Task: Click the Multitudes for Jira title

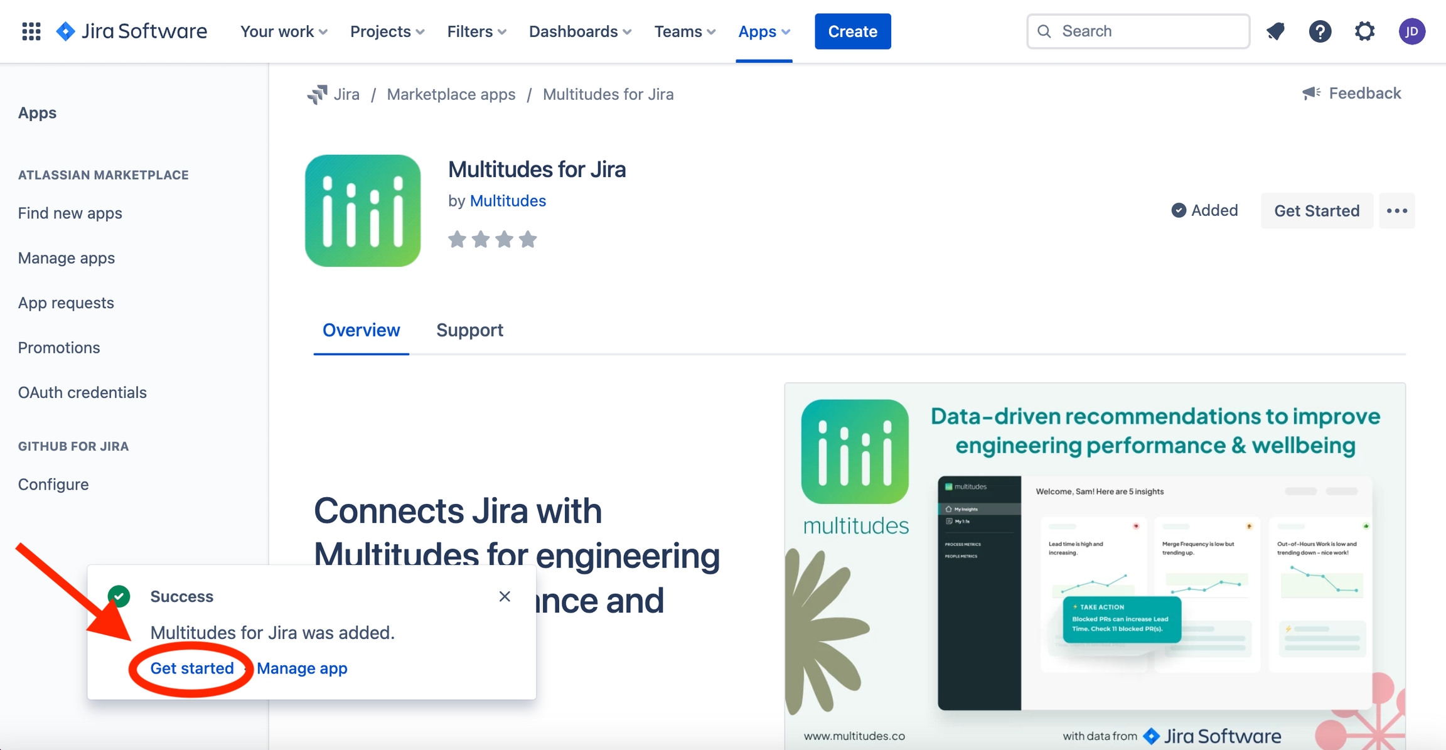Action: [537, 169]
